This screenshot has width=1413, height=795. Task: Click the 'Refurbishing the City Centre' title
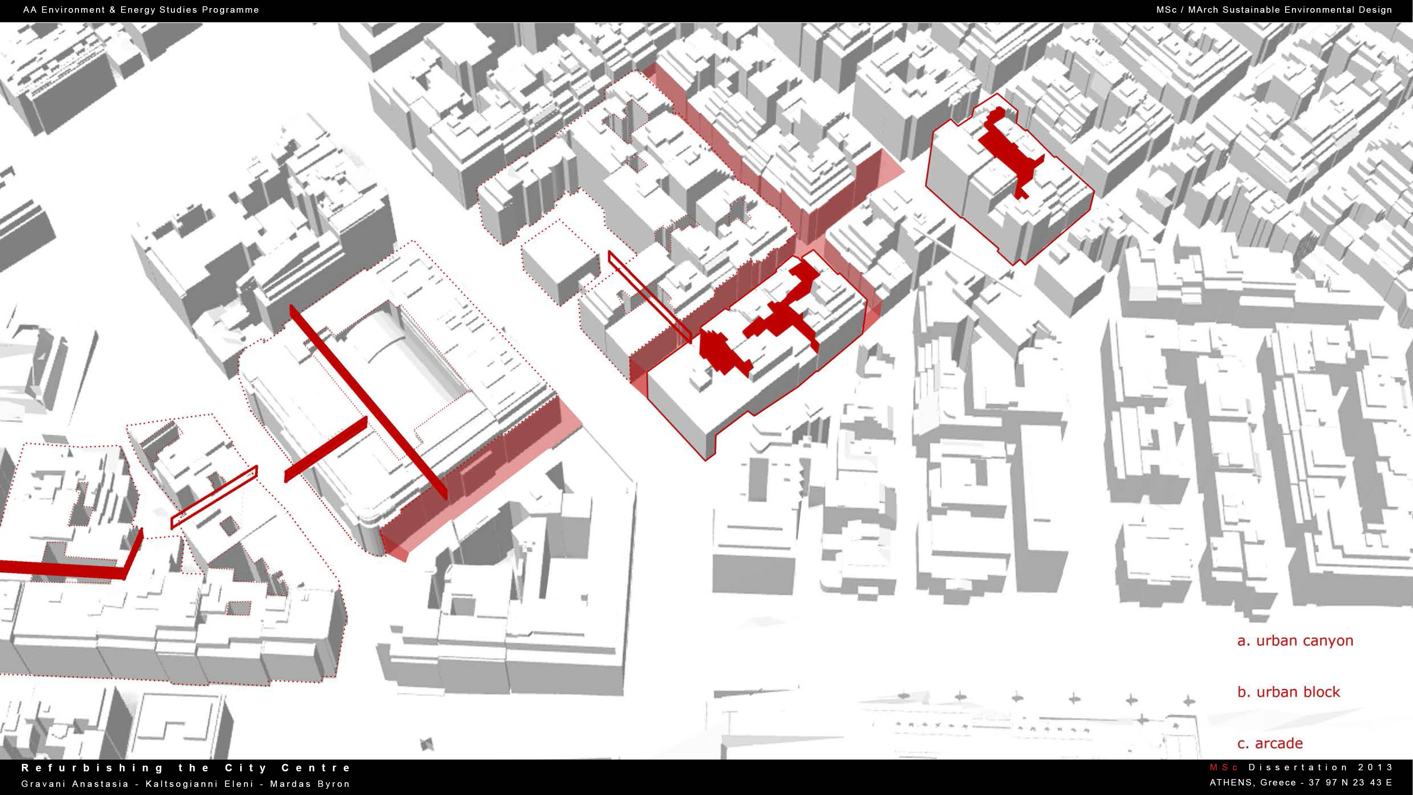pos(186,768)
